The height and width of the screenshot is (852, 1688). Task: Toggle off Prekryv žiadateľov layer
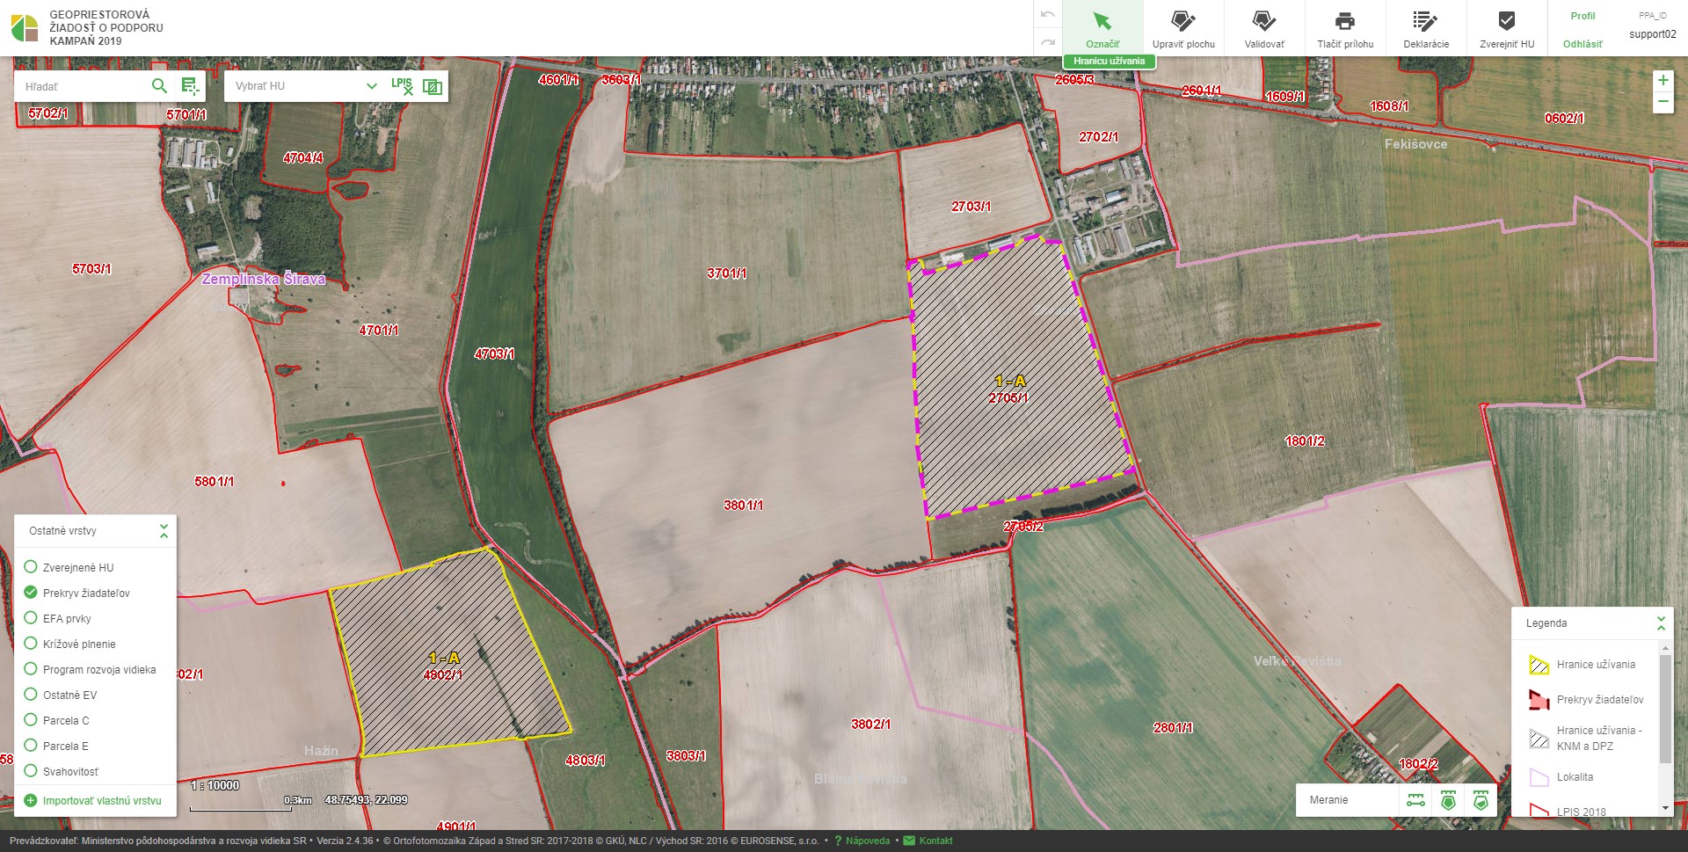point(31,593)
